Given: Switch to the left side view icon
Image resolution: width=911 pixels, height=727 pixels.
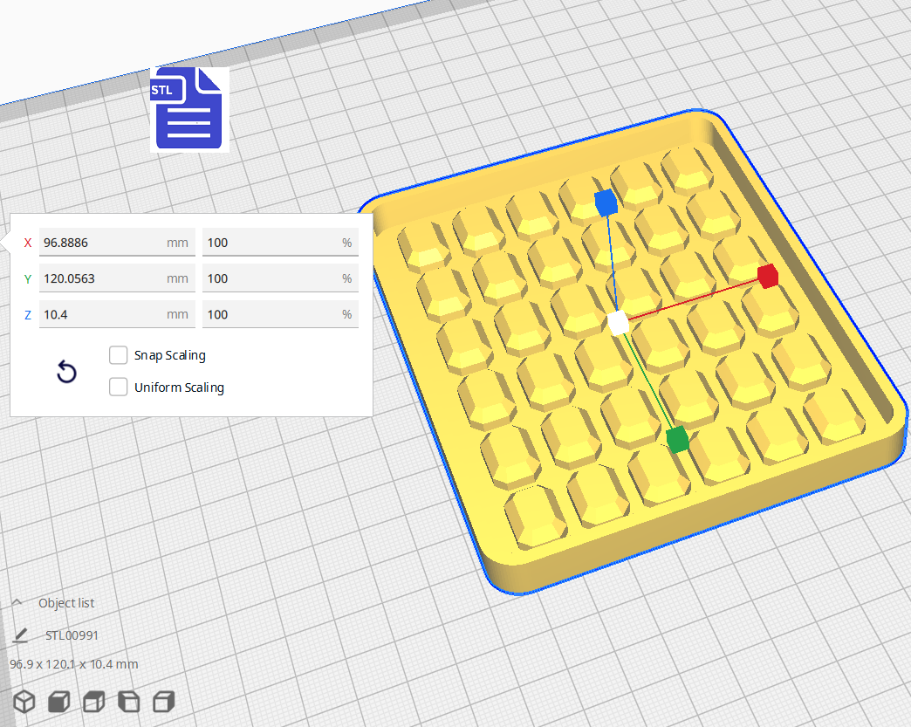Looking at the screenshot, I should point(128,701).
